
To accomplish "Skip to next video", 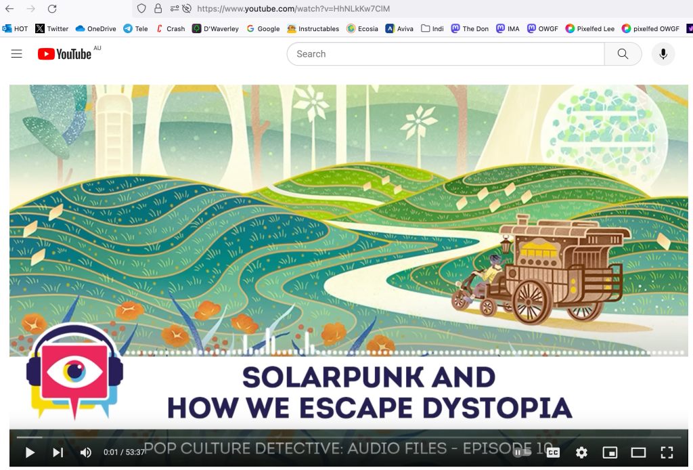I will click(x=58, y=452).
